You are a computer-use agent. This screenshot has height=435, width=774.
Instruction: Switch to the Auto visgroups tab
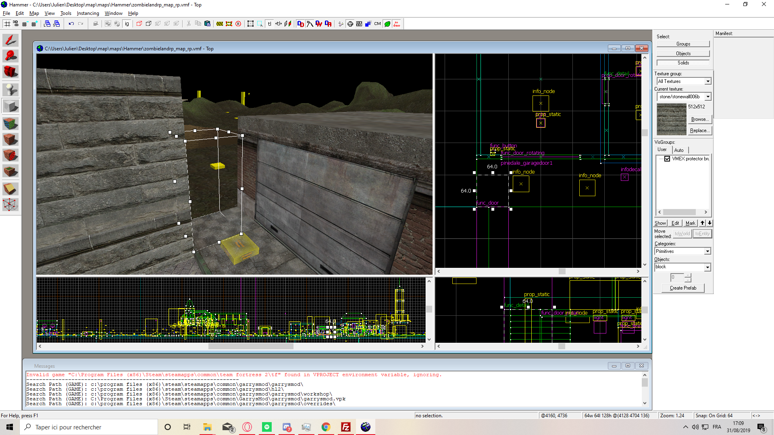679,150
